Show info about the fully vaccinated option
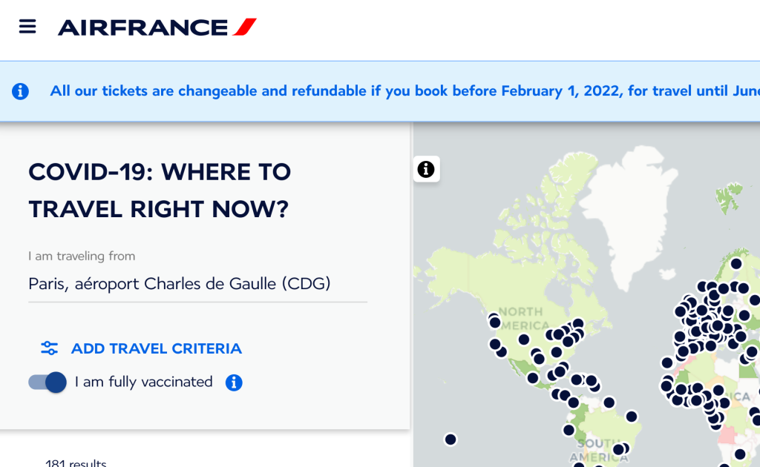The height and width of the screenshot is (467, 760). coord(234,382)
